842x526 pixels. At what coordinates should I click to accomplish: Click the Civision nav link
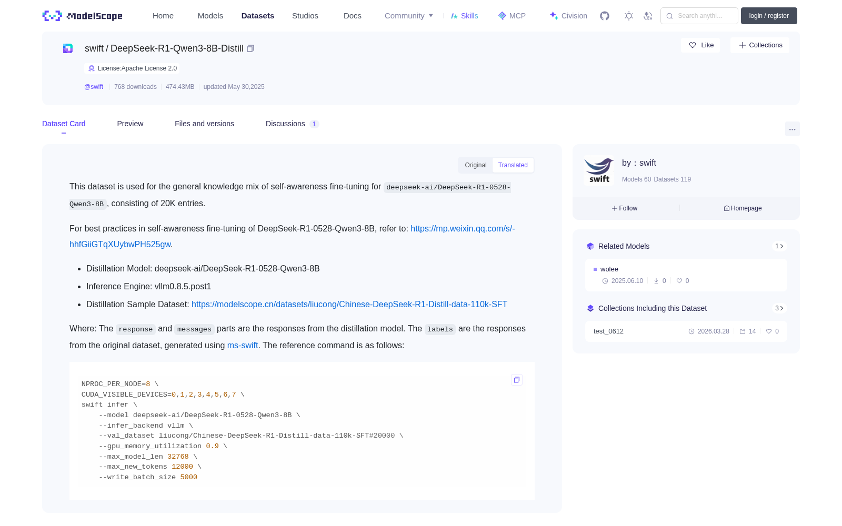click(x=568, y=16)
